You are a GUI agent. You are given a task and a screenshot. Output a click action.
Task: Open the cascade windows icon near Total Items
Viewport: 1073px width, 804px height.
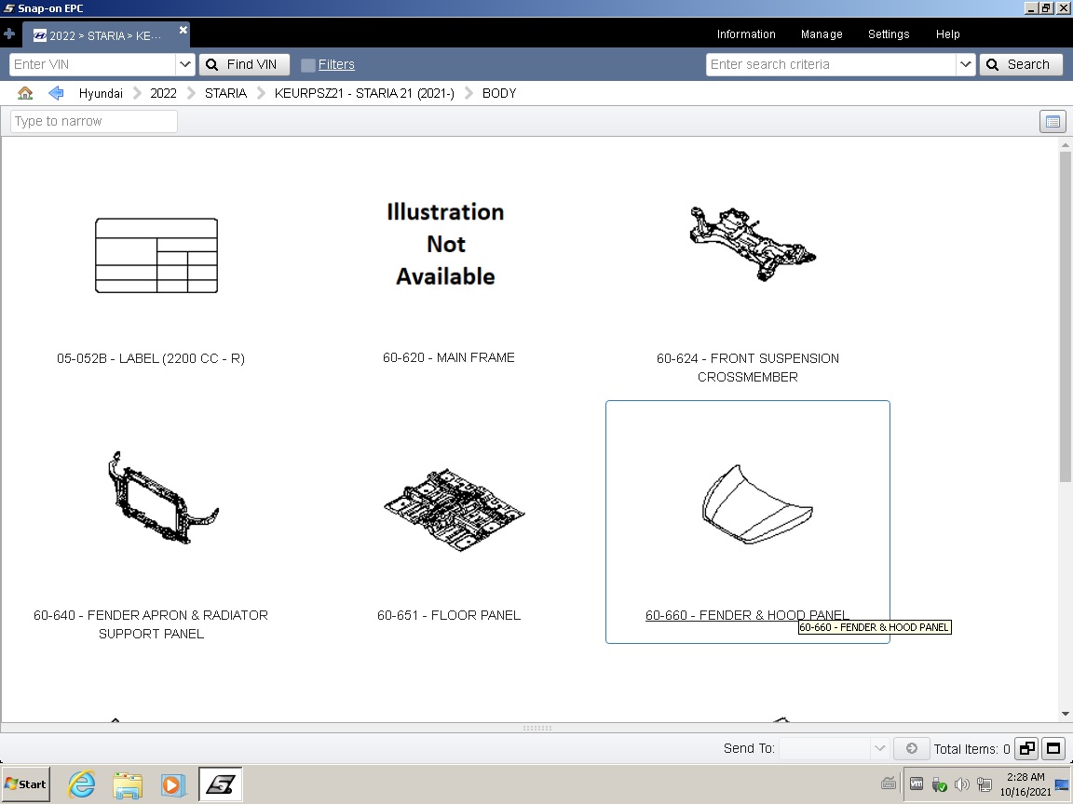[1026, 748]
